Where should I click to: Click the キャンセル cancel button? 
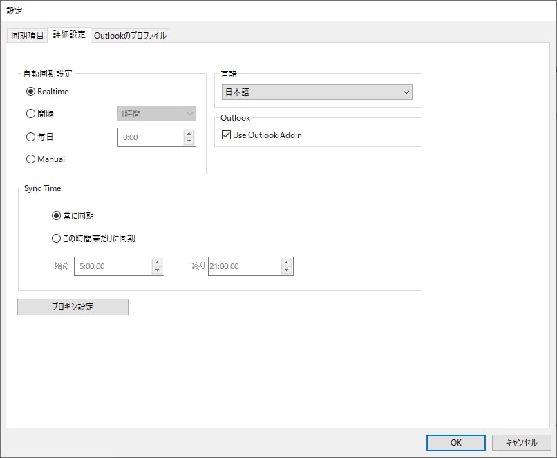[521, 442]
